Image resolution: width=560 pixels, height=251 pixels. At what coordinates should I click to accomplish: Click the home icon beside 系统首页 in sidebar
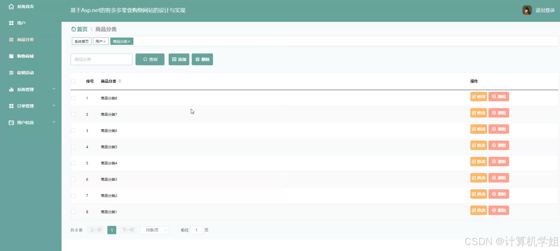[x=11, y=6]
